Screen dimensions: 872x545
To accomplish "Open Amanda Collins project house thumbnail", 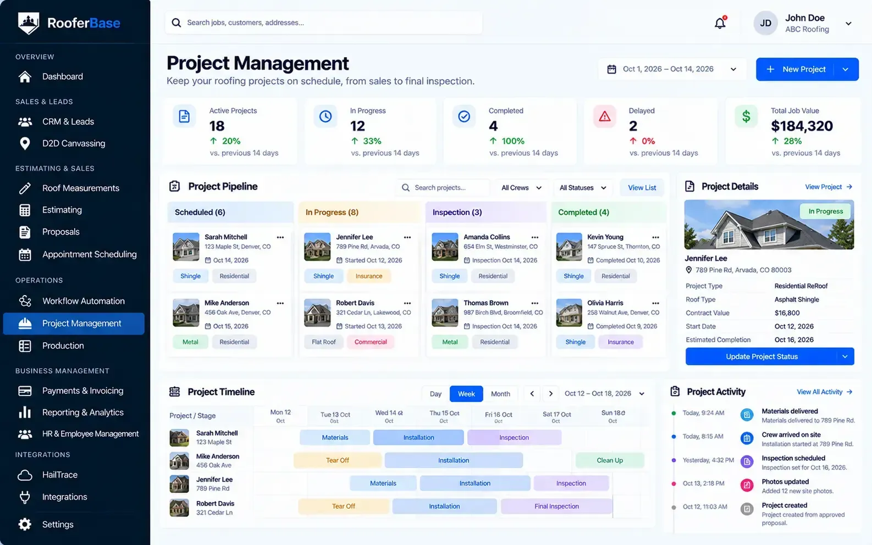I will point(445,247).
